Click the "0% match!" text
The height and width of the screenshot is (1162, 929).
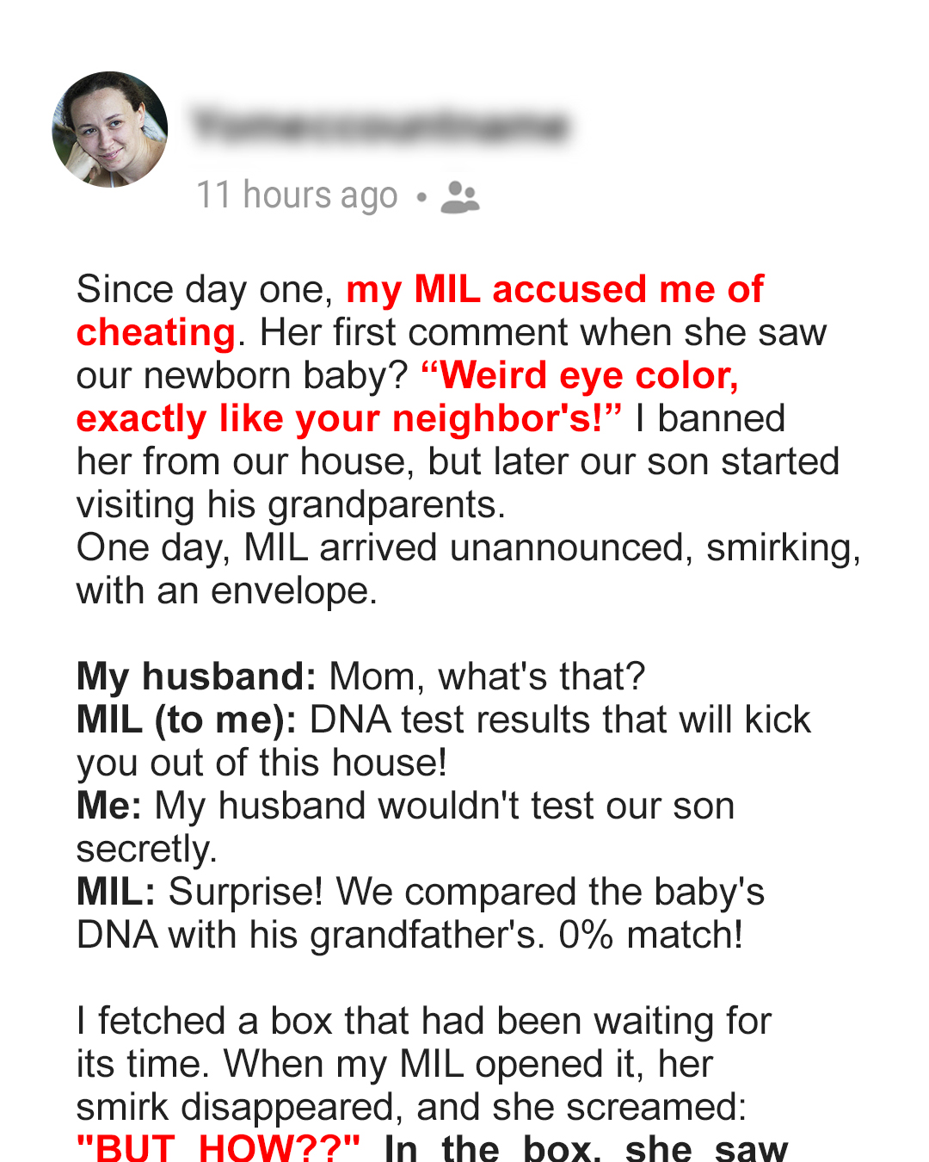pos(650,935)
